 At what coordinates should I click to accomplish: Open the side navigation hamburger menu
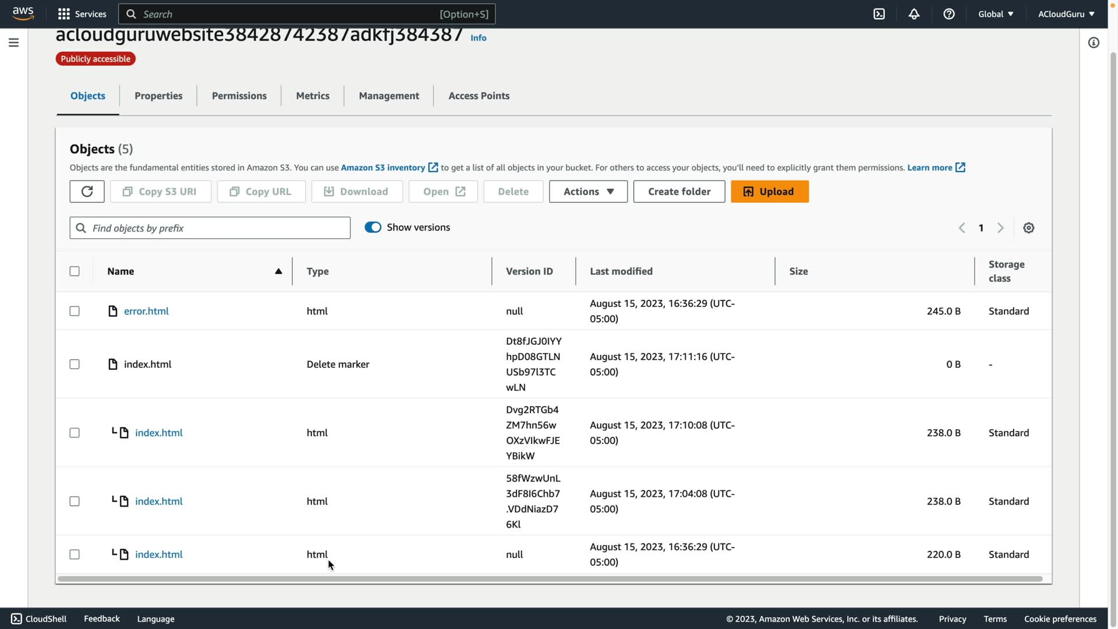click(x=14, y=43)
